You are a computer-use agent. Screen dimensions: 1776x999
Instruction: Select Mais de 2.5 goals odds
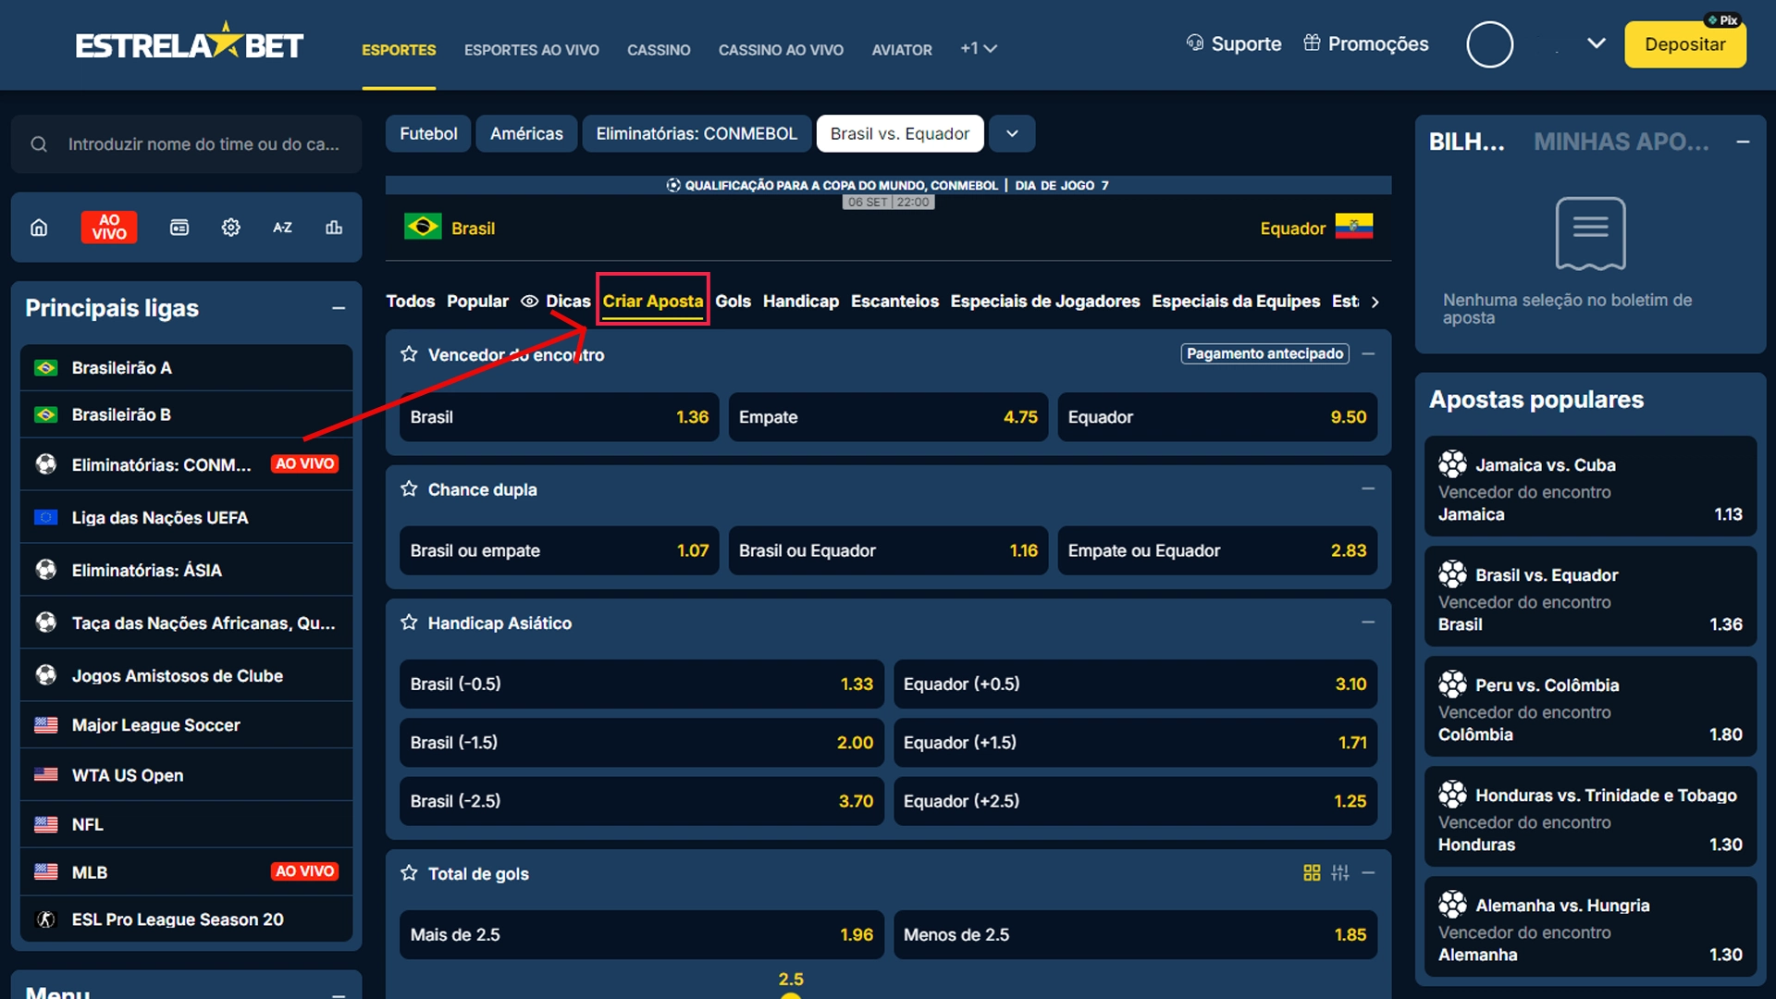641,935
